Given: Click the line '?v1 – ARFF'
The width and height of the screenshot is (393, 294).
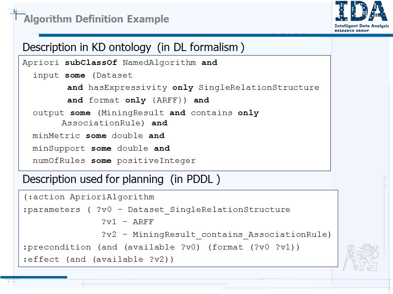Looking at the screenshot, I should 128,222.
